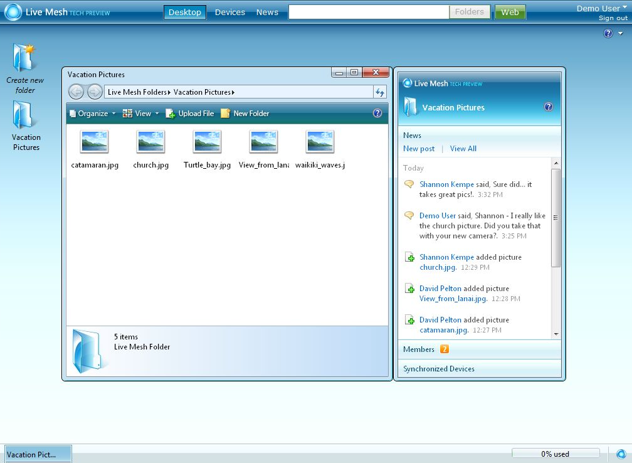This screenshot has width=632, height=463.
Task: Open Demo User link in the news feed
Action: 438,216
